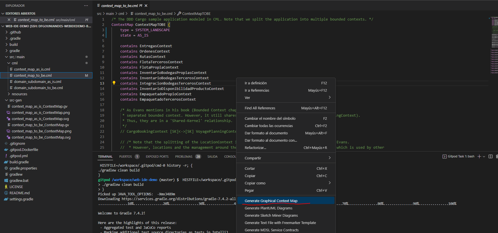Click the lightbulb quick-fix icon on line 13
Screen dimensions: 498x233
coord(114,83)
